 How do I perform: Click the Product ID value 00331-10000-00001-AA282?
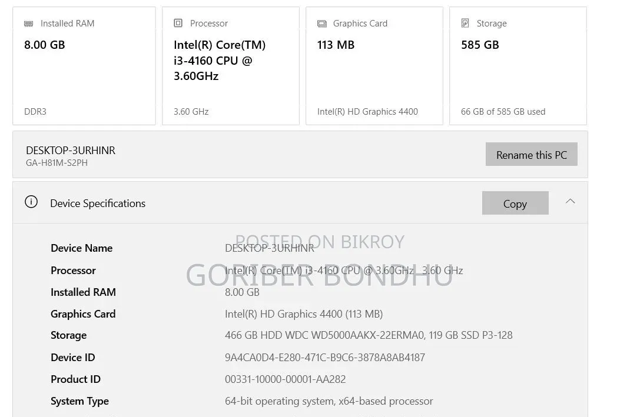(x=286, y=379)
